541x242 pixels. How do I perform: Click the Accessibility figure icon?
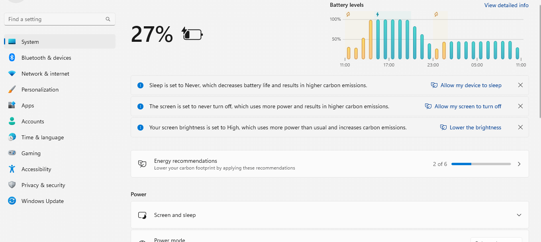click(12, 169)
